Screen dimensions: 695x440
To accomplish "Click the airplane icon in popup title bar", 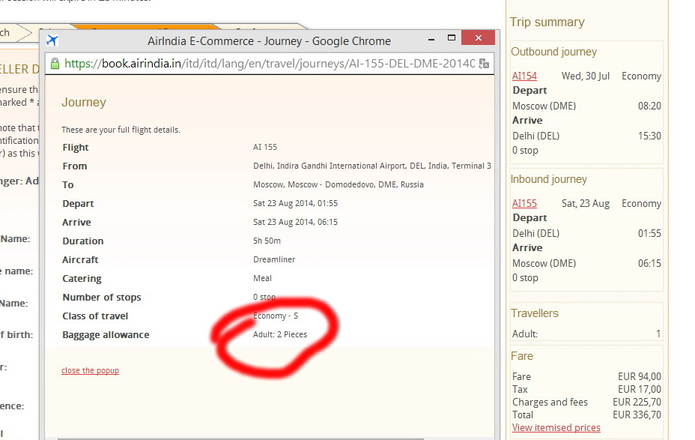I will point(52,40).
